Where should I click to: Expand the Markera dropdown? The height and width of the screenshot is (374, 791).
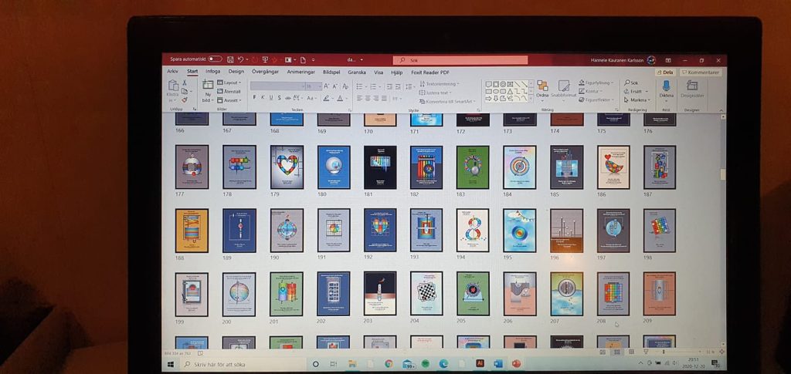[x=638, y=99]
